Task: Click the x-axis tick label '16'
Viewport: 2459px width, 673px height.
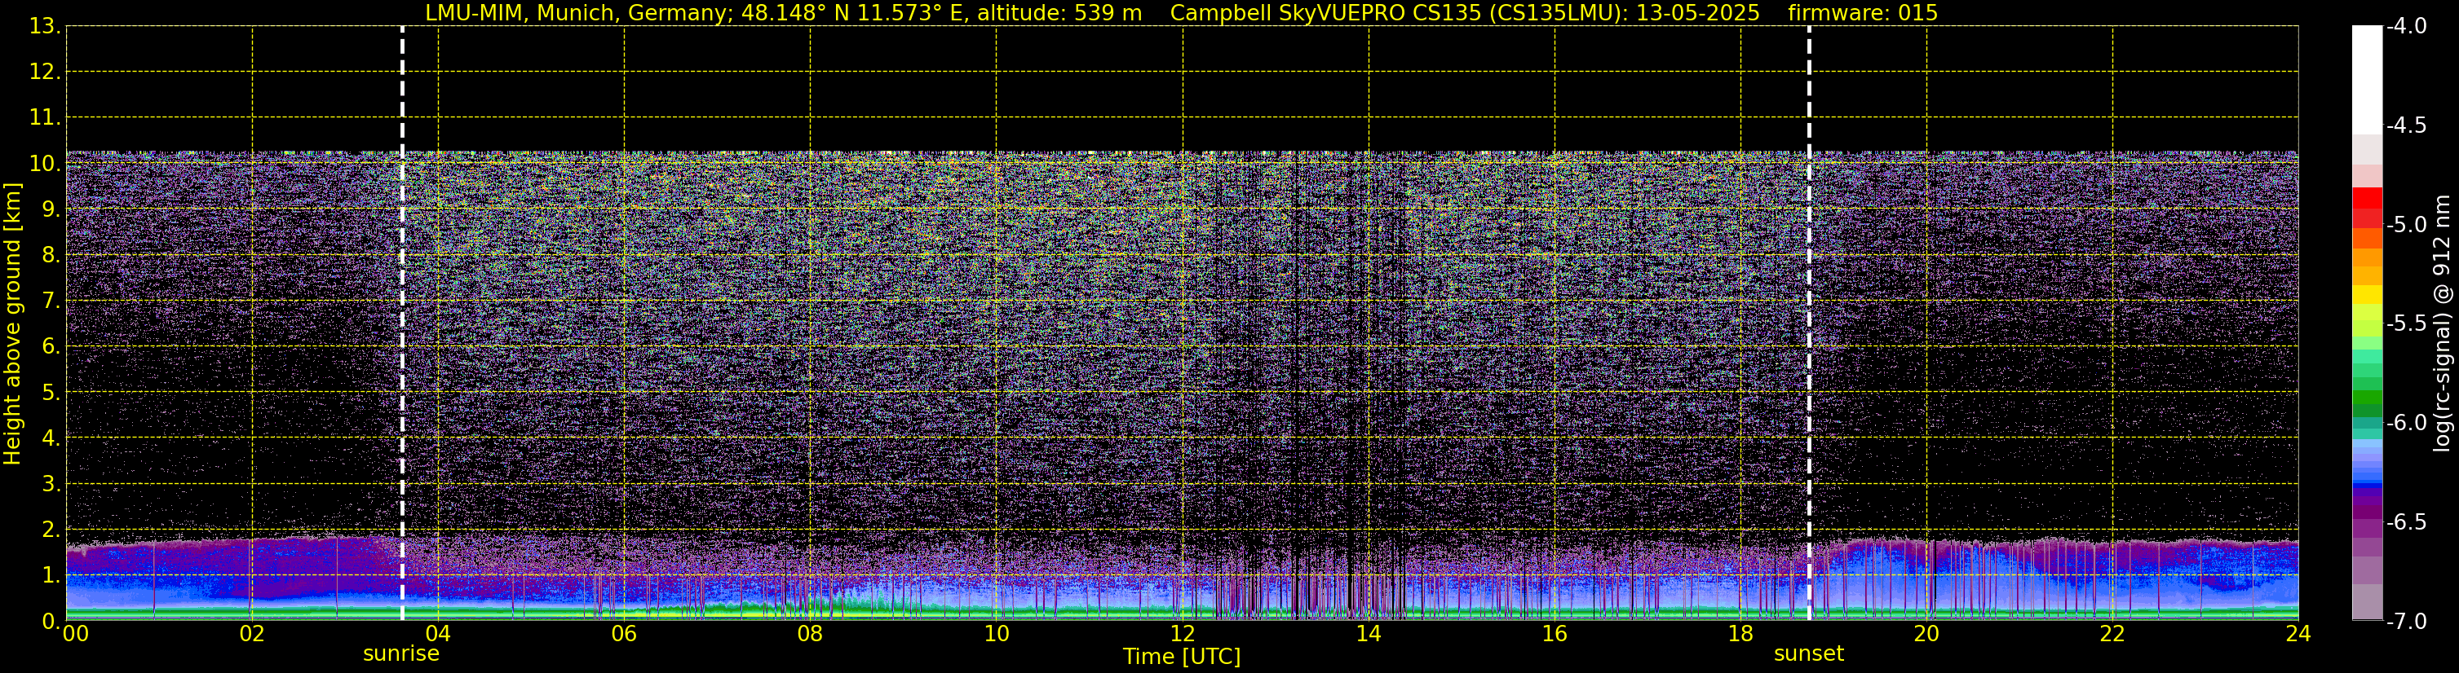Action: [1554, 634]
